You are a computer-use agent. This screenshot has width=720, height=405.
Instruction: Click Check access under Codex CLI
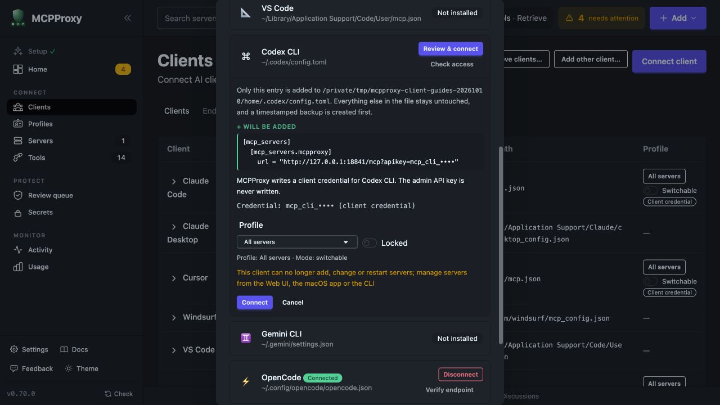(x=452, y=64)
